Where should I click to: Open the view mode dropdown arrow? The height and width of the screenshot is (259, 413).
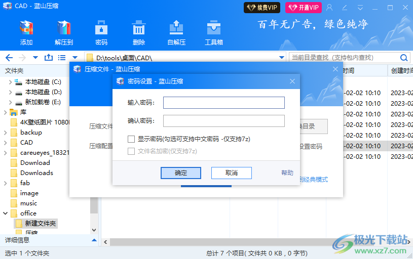coord(75,57)
